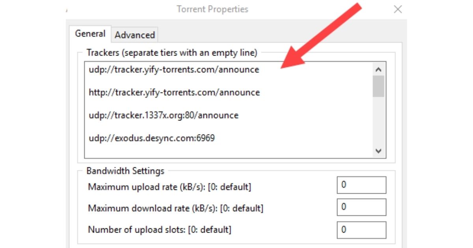Click the Maximum upload rate input field
This screenshot has height=248, width=473.
[x=361, y=185]
